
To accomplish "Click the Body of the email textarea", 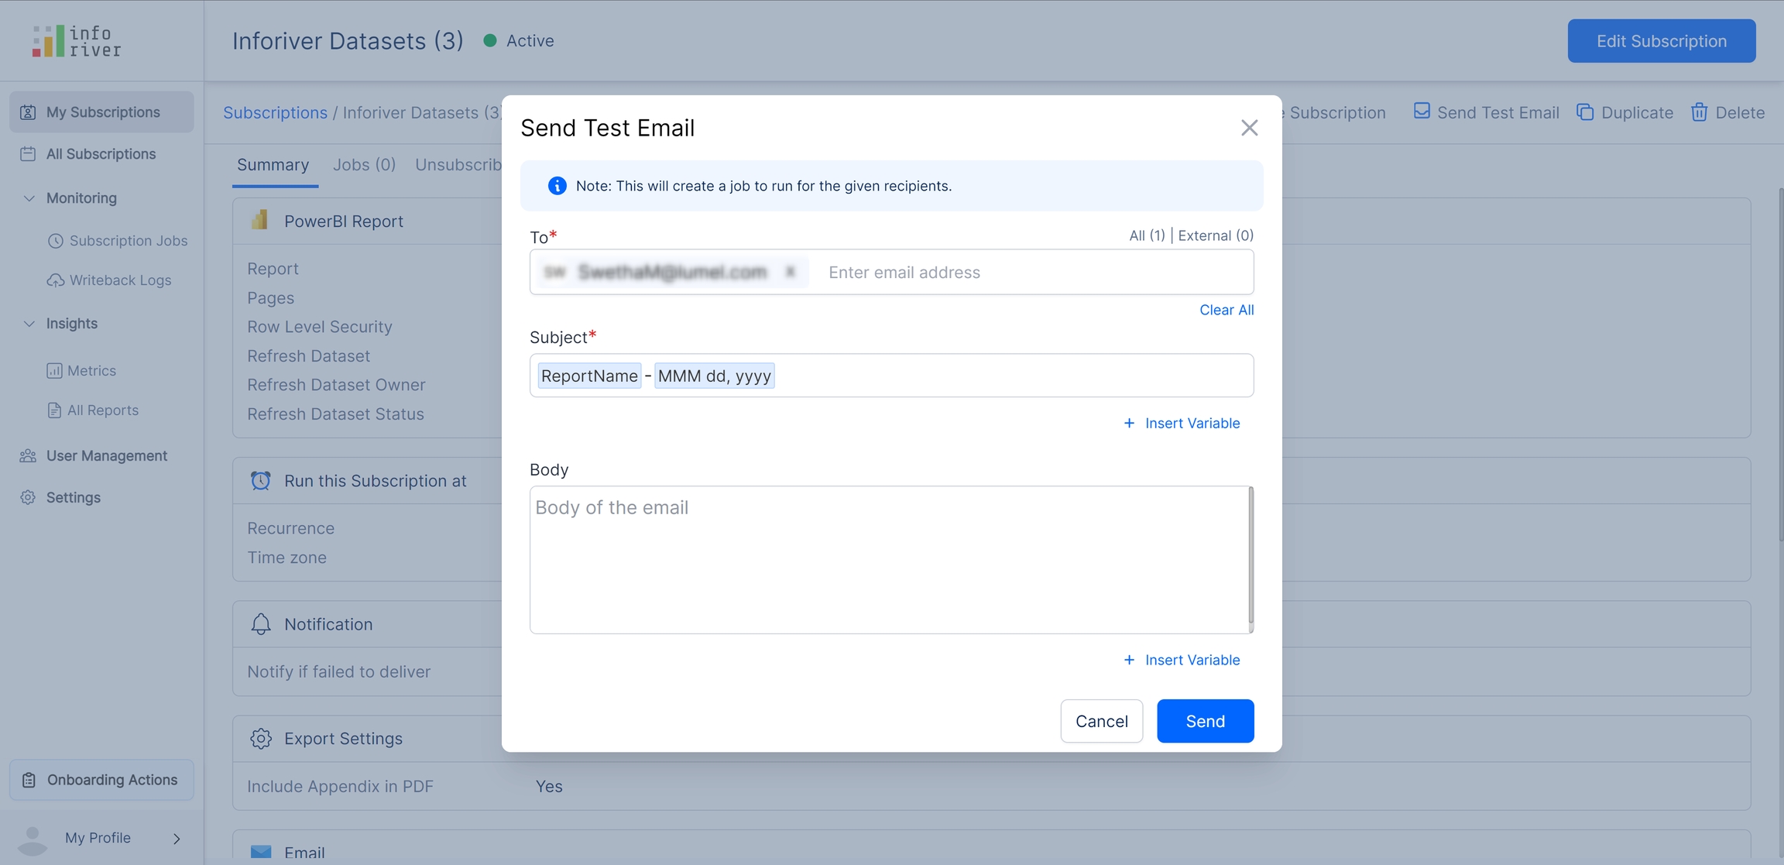I will 890,559.
